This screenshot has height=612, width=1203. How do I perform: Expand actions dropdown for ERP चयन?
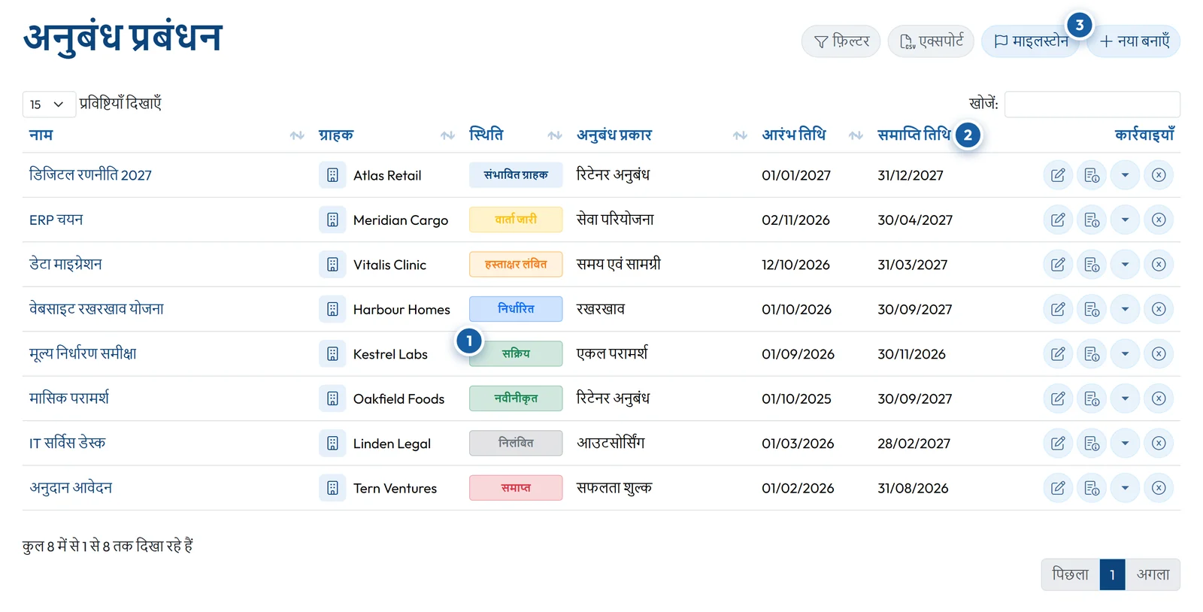point(1125,220)
